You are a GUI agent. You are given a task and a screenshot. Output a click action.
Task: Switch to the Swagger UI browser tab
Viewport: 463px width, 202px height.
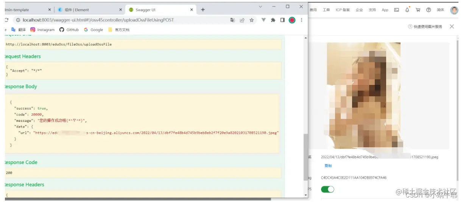[161, 10]
